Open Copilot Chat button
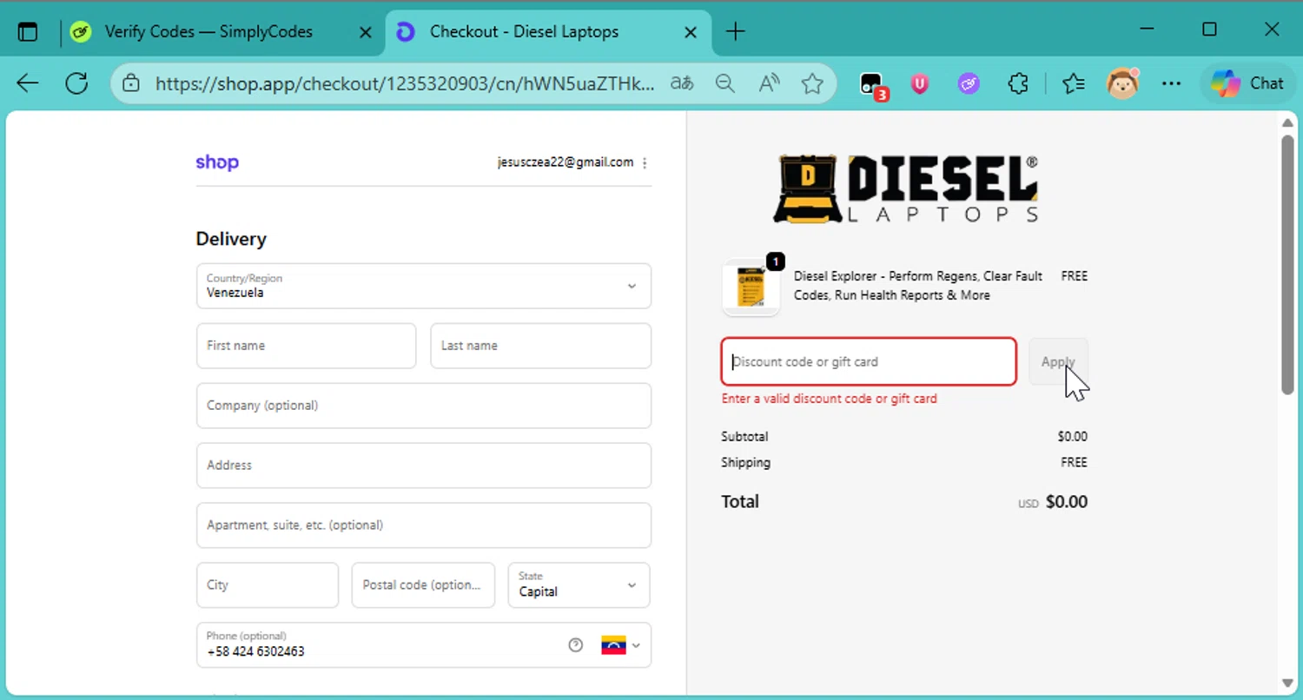 click(1247, 83)
